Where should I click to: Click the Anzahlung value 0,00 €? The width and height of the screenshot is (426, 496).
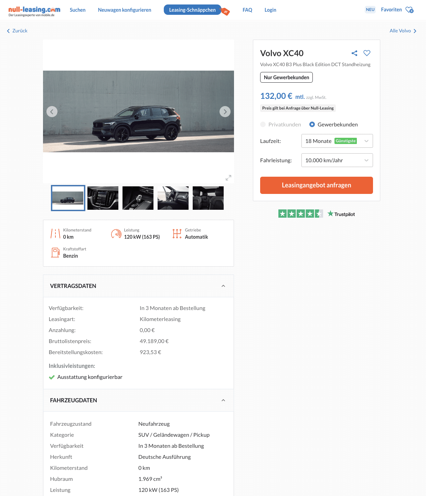click(x=147, y=330)
